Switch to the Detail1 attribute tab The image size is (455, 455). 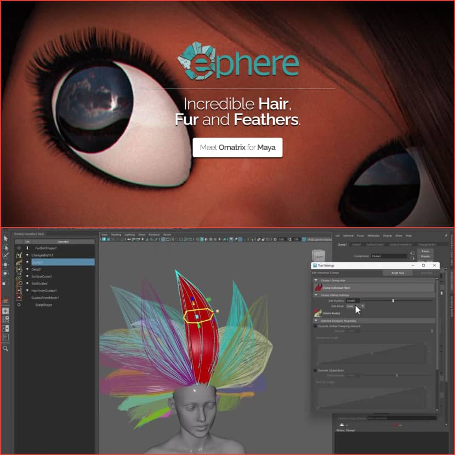(x=356, y=244)
